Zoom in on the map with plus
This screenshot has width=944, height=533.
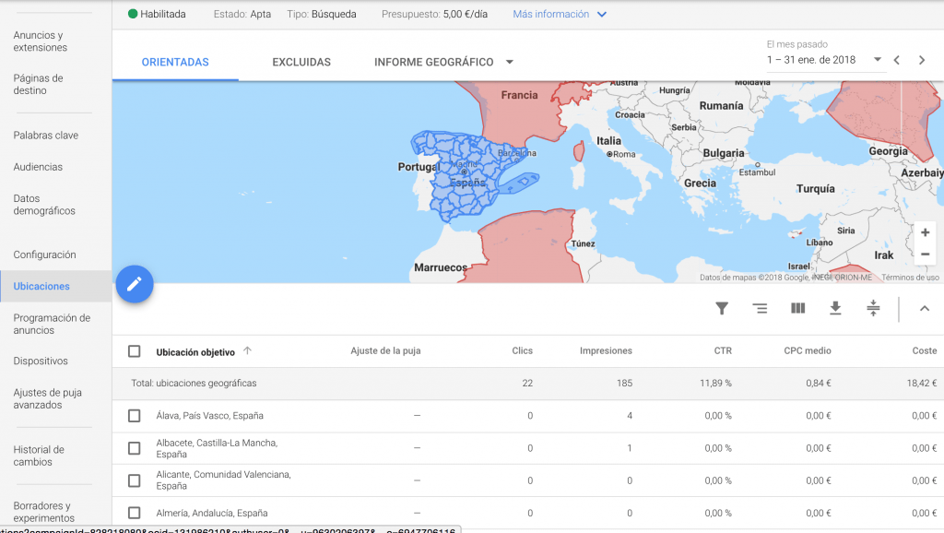(926, 232)
